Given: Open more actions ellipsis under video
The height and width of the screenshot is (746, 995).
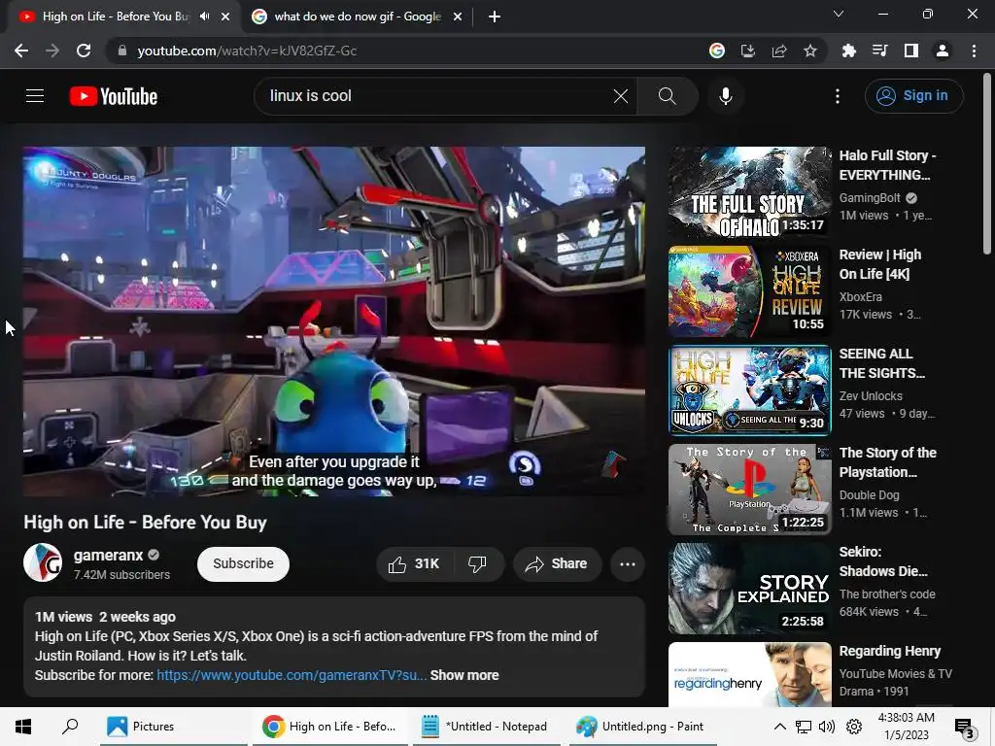Looking at the screenshot, I should pos(628,564).
